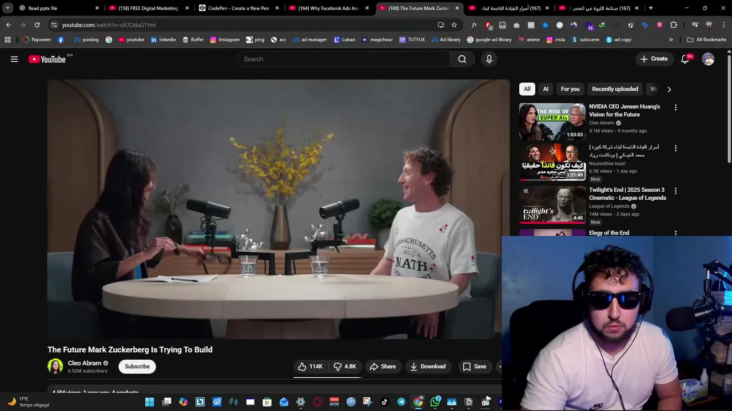Open options for NVIDIA CEO video

[675, 107]
